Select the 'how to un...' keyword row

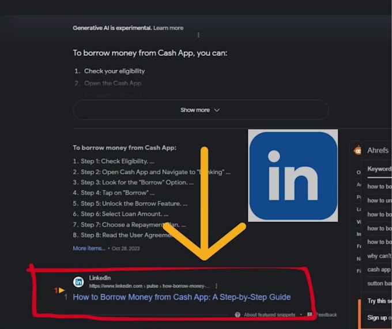(x=379, y=200)
